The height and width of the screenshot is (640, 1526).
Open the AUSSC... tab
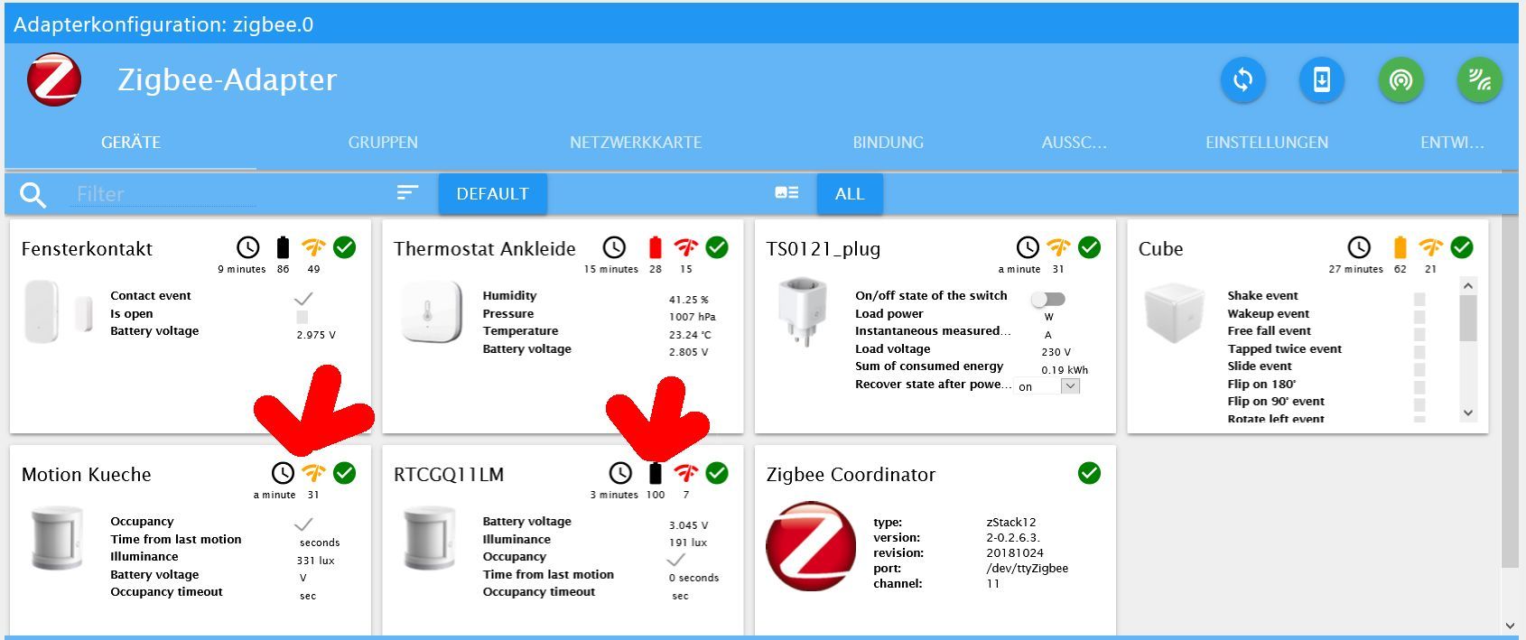click(x=1074, y=143)
